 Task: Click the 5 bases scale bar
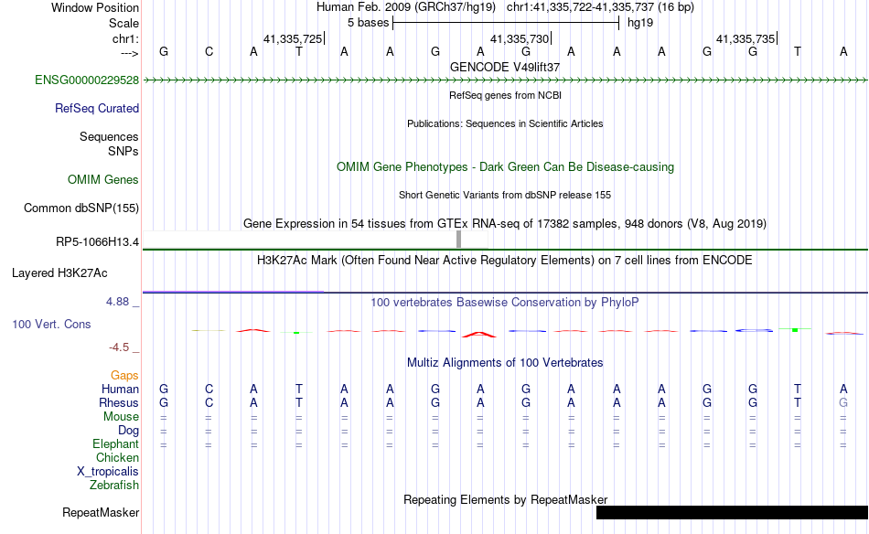(506, 23)
